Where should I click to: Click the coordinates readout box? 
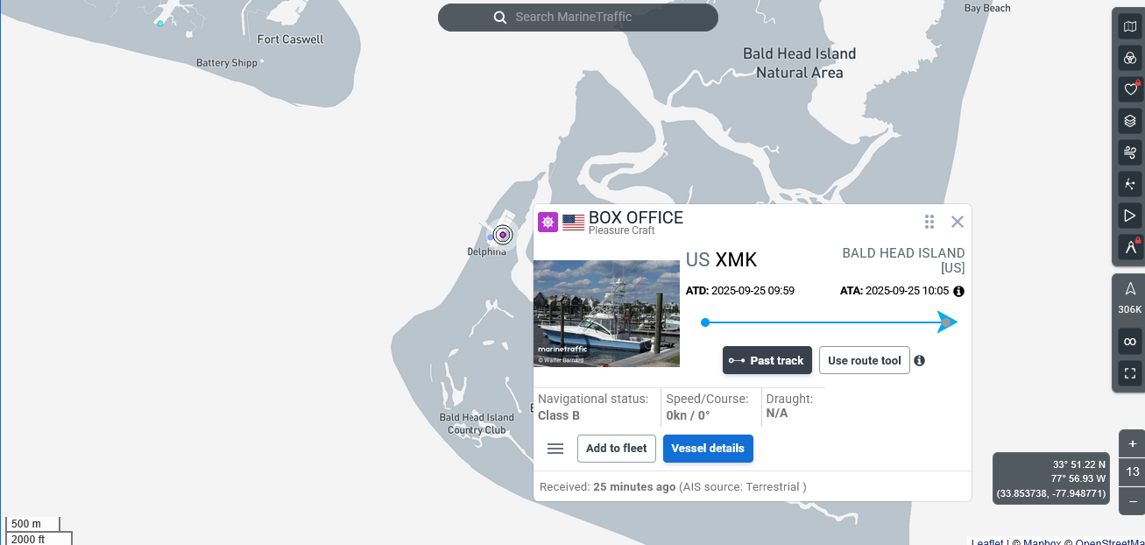(x=1051, y=478)
